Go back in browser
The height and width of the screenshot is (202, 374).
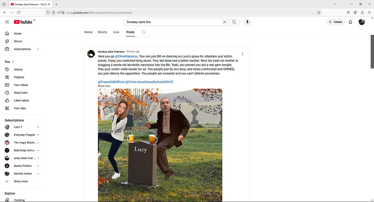5,13
